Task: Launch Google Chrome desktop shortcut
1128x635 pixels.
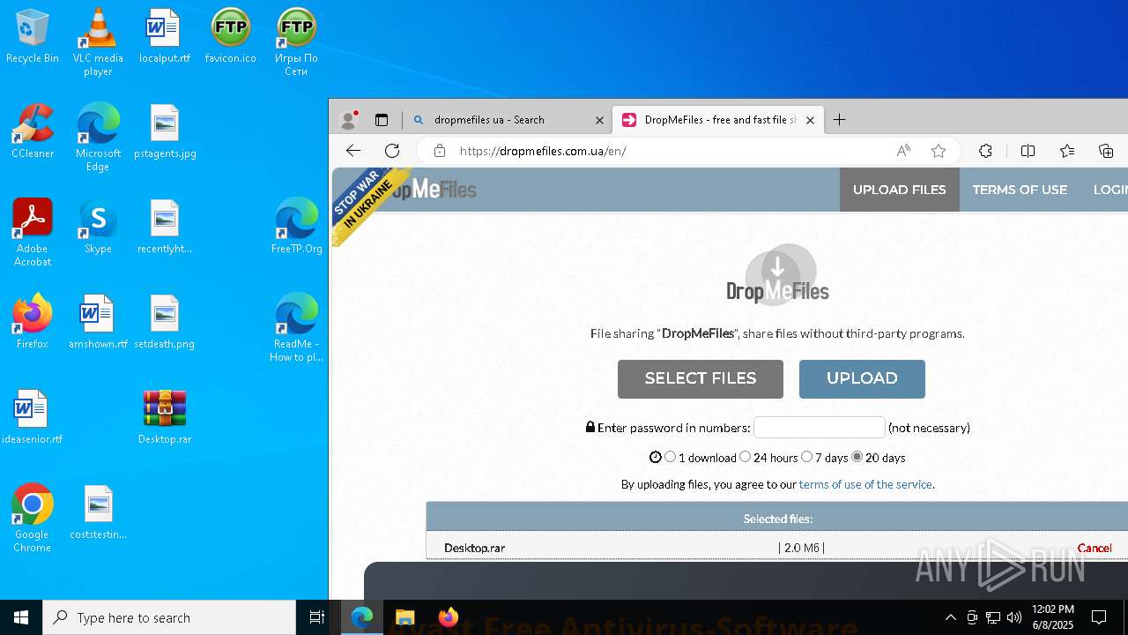Action: coord(33,518)
